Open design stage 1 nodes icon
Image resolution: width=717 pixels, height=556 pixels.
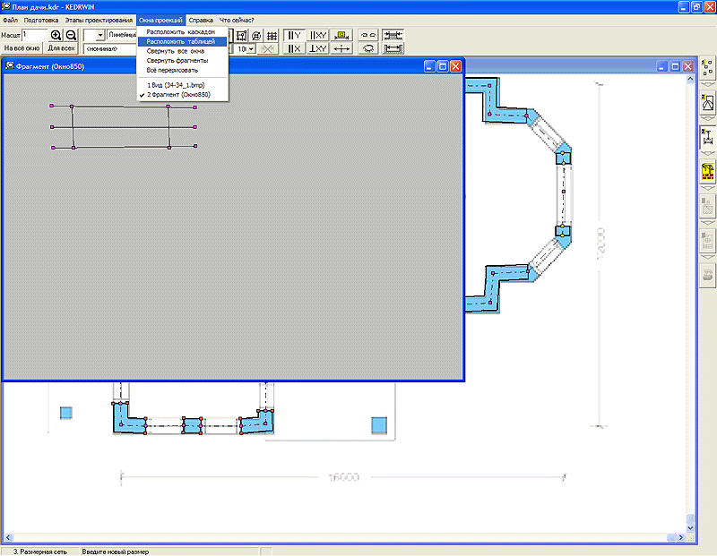707,68
